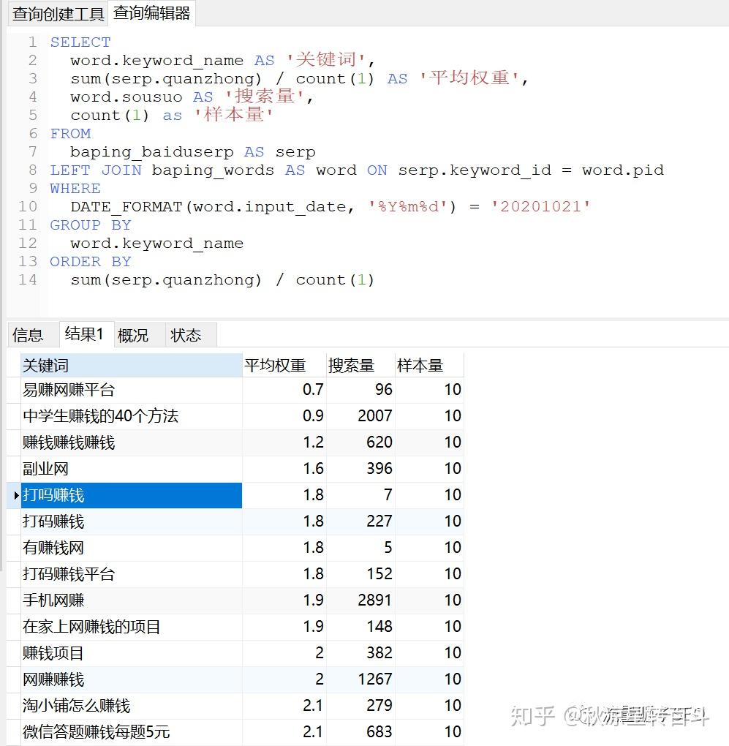Click search volume value 396

click(x=360, y=469)
